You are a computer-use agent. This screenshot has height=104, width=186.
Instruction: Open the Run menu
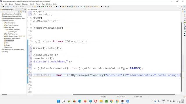tap(43, 4)
